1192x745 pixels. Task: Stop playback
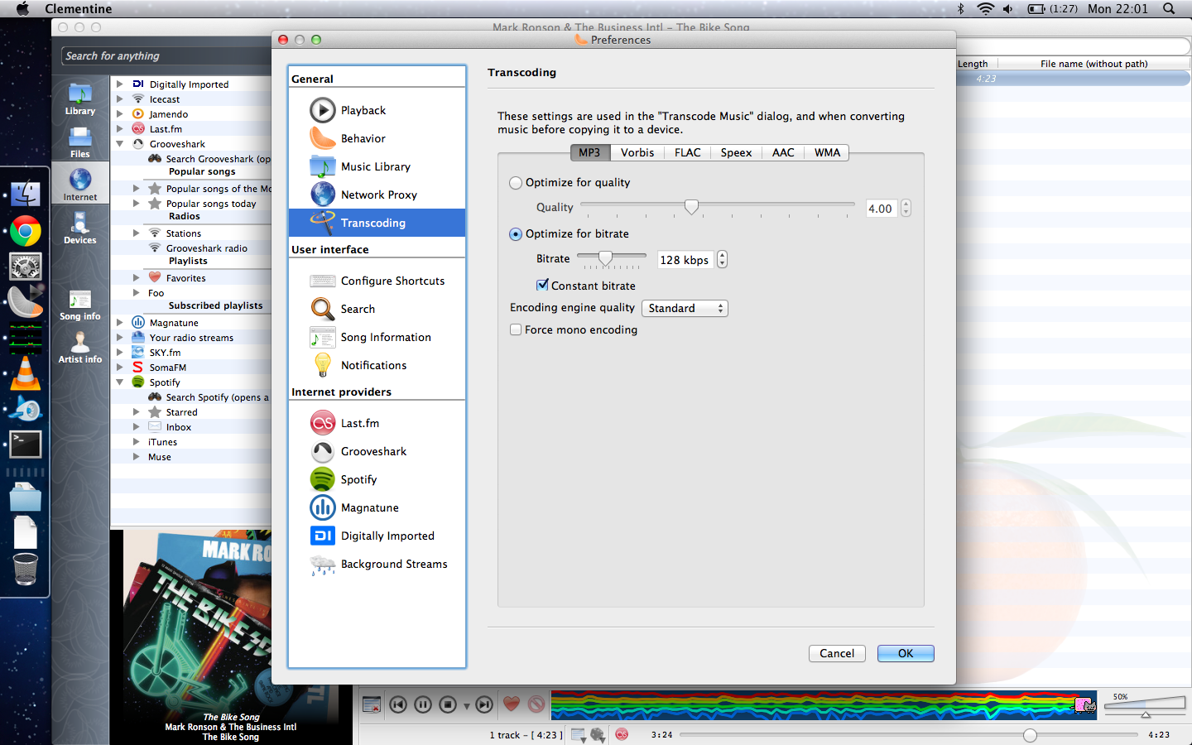coord(448,704)
